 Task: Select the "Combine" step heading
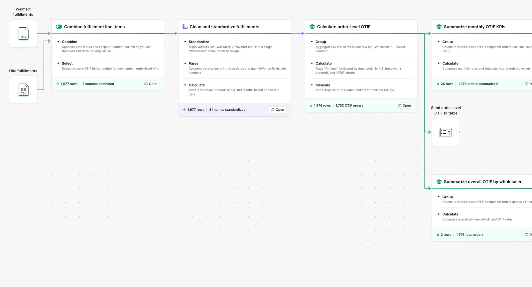69,42
